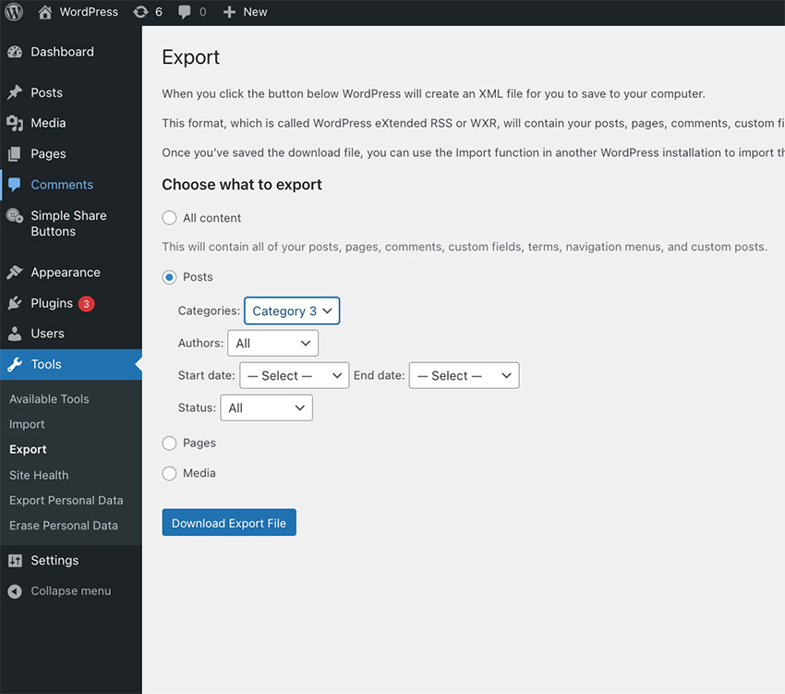Open comments via the speech bubble icon
Screen dimensions: 785x694
point(185,12)
